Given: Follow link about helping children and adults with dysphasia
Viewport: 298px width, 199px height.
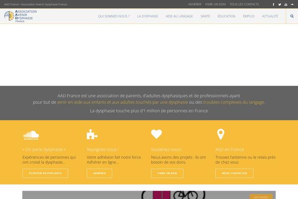Looking at the screenshot, I should 122,102.
